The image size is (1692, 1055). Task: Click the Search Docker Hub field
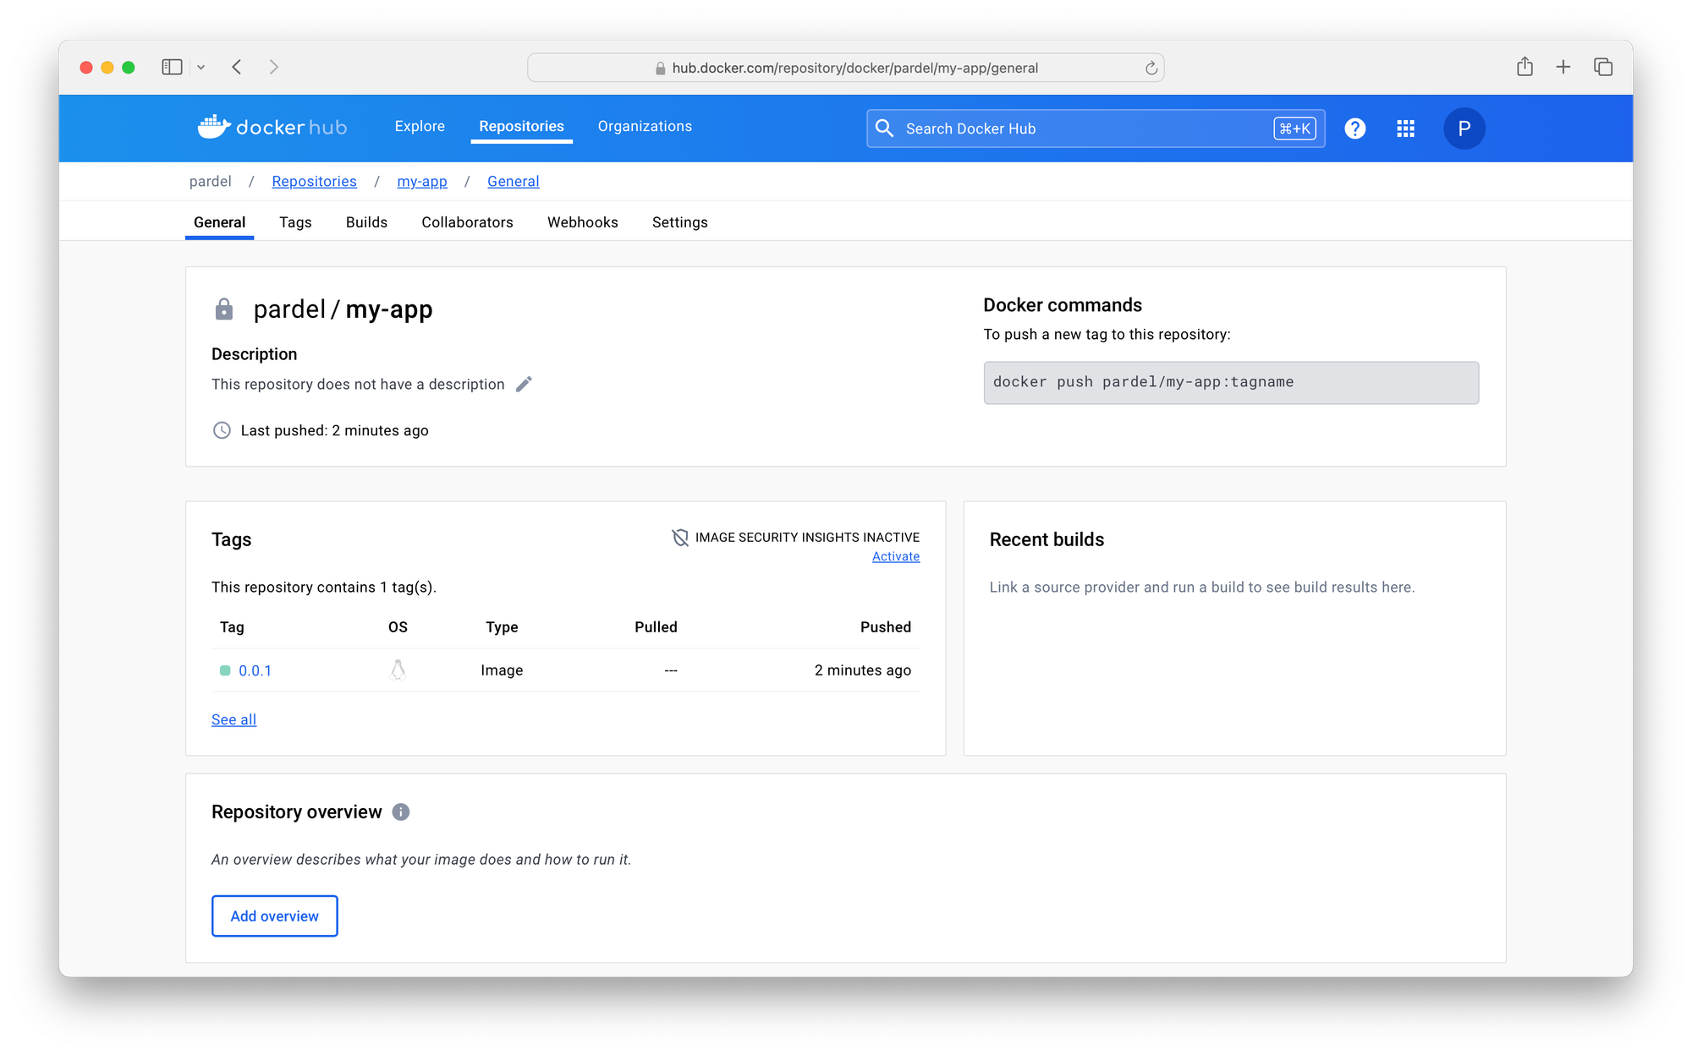[1096, 128]
